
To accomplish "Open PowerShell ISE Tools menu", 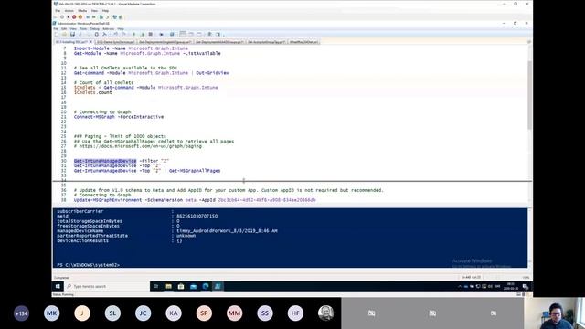I will [83, 28].
